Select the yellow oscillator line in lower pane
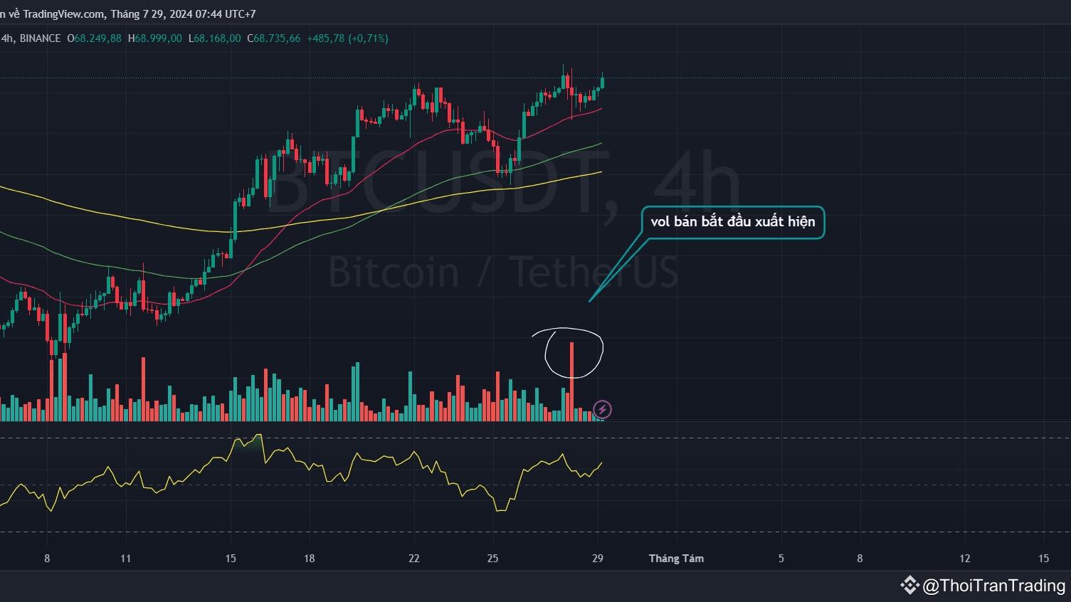 301,472
